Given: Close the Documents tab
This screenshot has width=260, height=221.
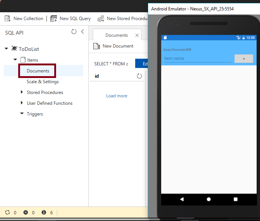Looking at the screenshot, I should click(x=137, y=35).
